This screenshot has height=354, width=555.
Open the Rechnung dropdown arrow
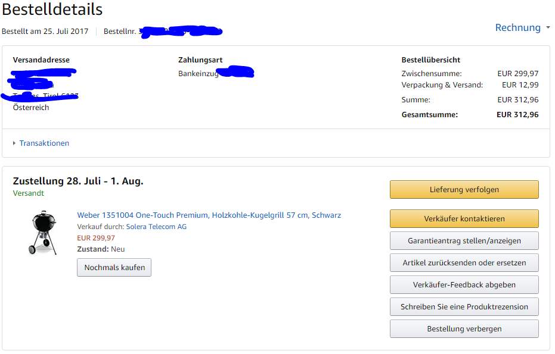[x=547, y=28]
